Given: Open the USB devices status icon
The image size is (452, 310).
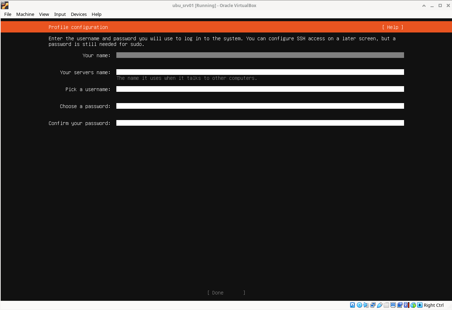Looking at the screenshot, I should click(x=379, y=305).
